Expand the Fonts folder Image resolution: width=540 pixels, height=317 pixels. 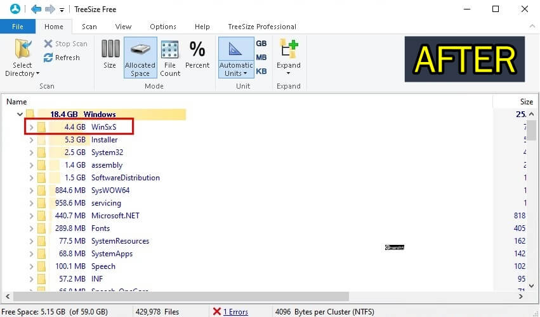click(31, 229)
